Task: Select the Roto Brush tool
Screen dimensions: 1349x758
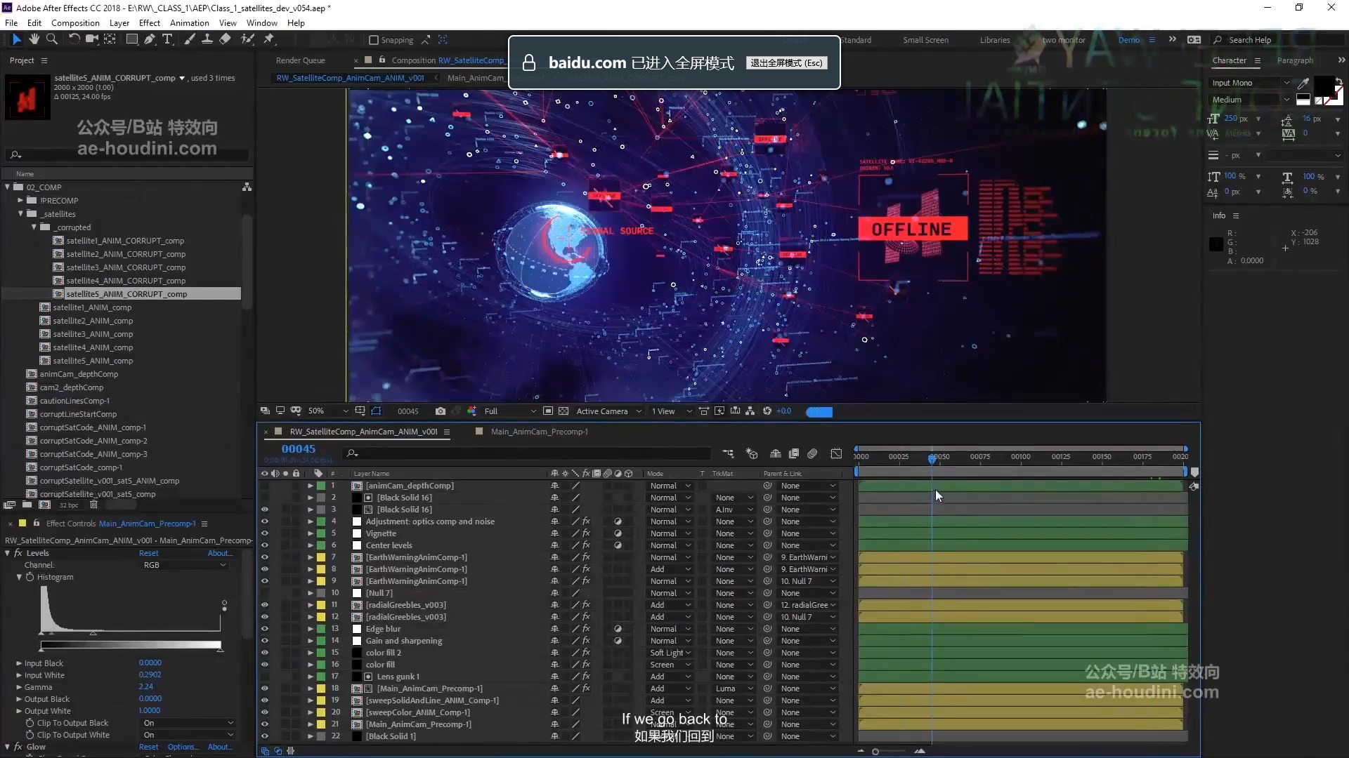Action: [x=247, y=39]
